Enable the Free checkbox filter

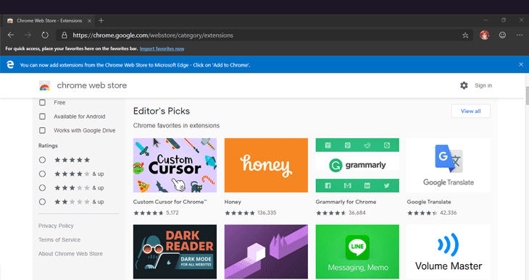pos(42,103)
